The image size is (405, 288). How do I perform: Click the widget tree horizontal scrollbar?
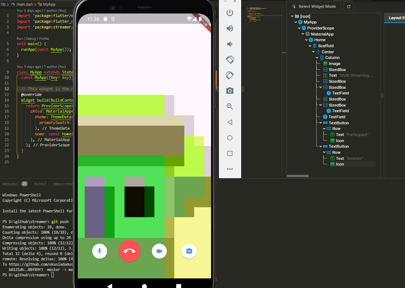(x=298, y=176)
